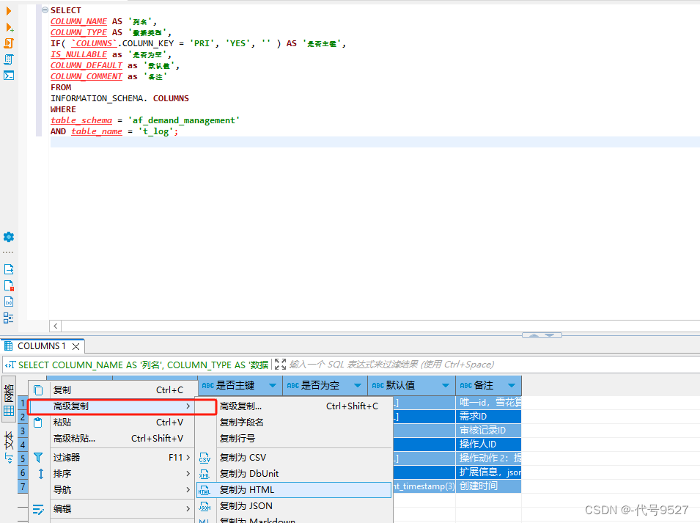The image size is (700, 523).
Task: Click the XML icon beside 复制为 DbUnit
Action: click(x=205, y=474)
